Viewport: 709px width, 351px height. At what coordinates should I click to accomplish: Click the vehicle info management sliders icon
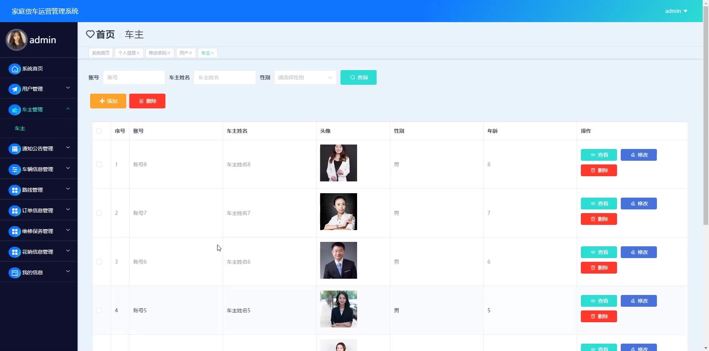pyautogui.click(x=14, y=170)
